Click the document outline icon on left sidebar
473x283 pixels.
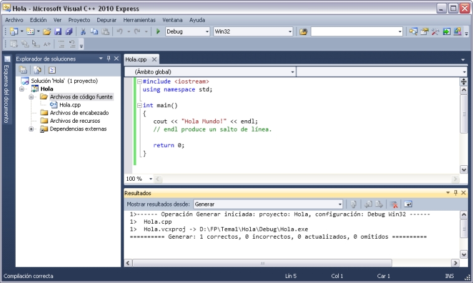(x=7, y=59)
